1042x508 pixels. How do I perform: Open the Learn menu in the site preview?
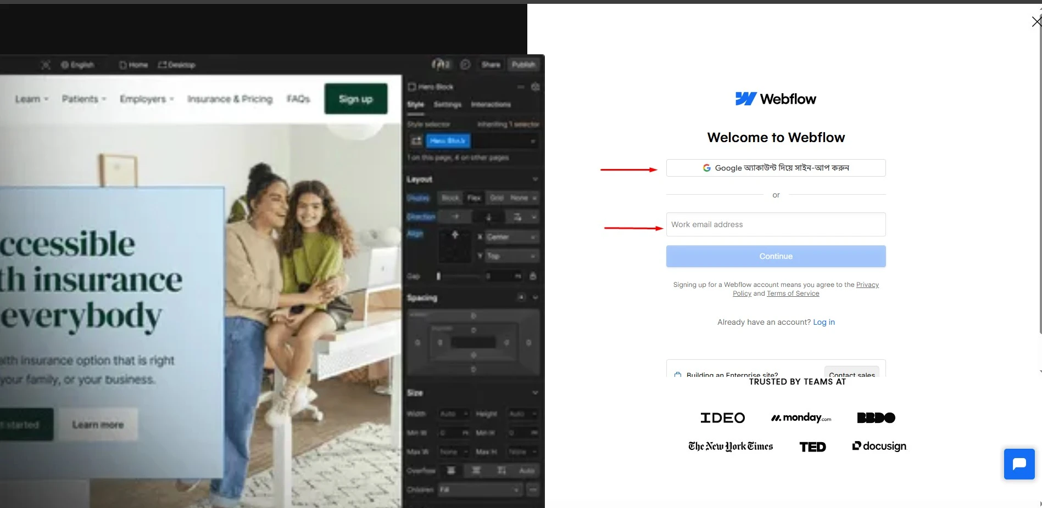coord(32,99)
